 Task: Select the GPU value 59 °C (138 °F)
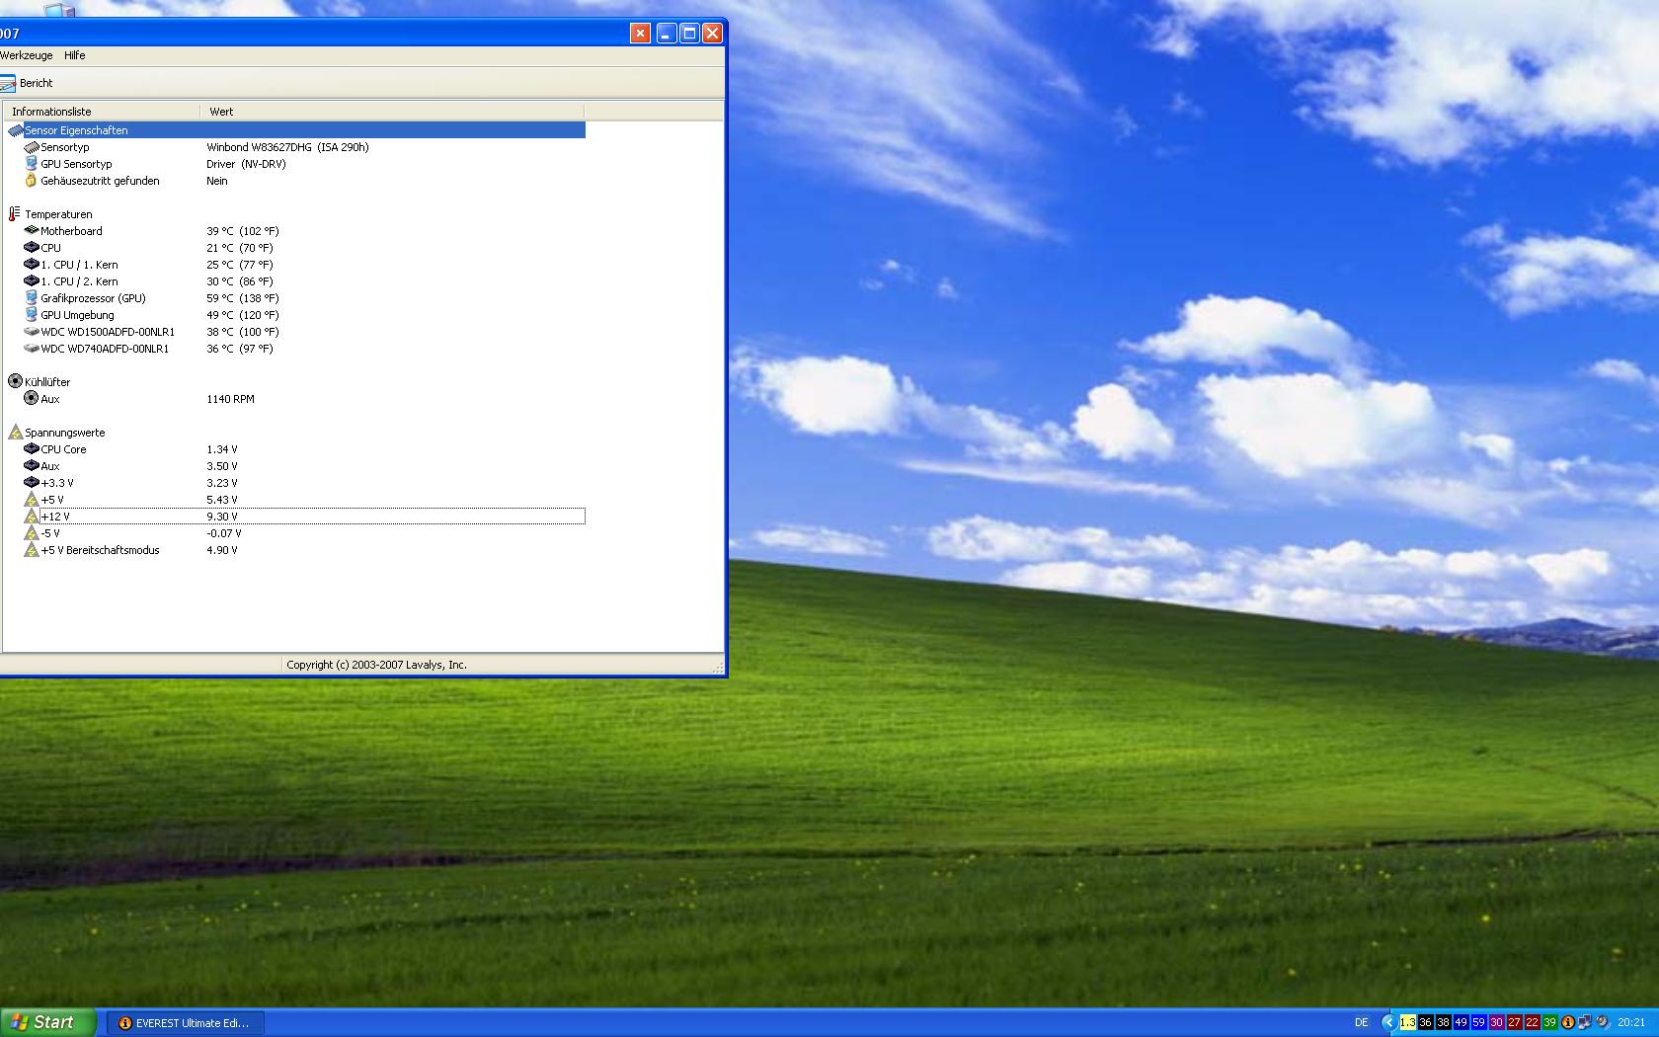pyautogui.click(x=243, y=298)
